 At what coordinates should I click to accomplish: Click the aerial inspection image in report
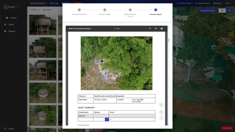117,63
